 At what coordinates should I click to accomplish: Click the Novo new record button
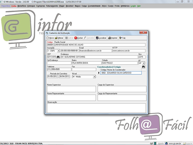pos(50,38)
